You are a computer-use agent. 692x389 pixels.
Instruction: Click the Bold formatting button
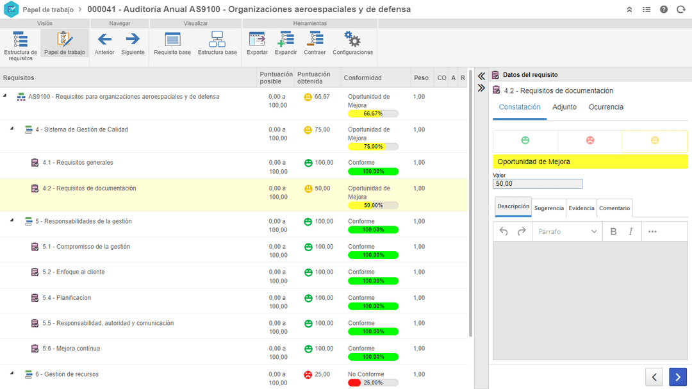click(x=613, y=231)
